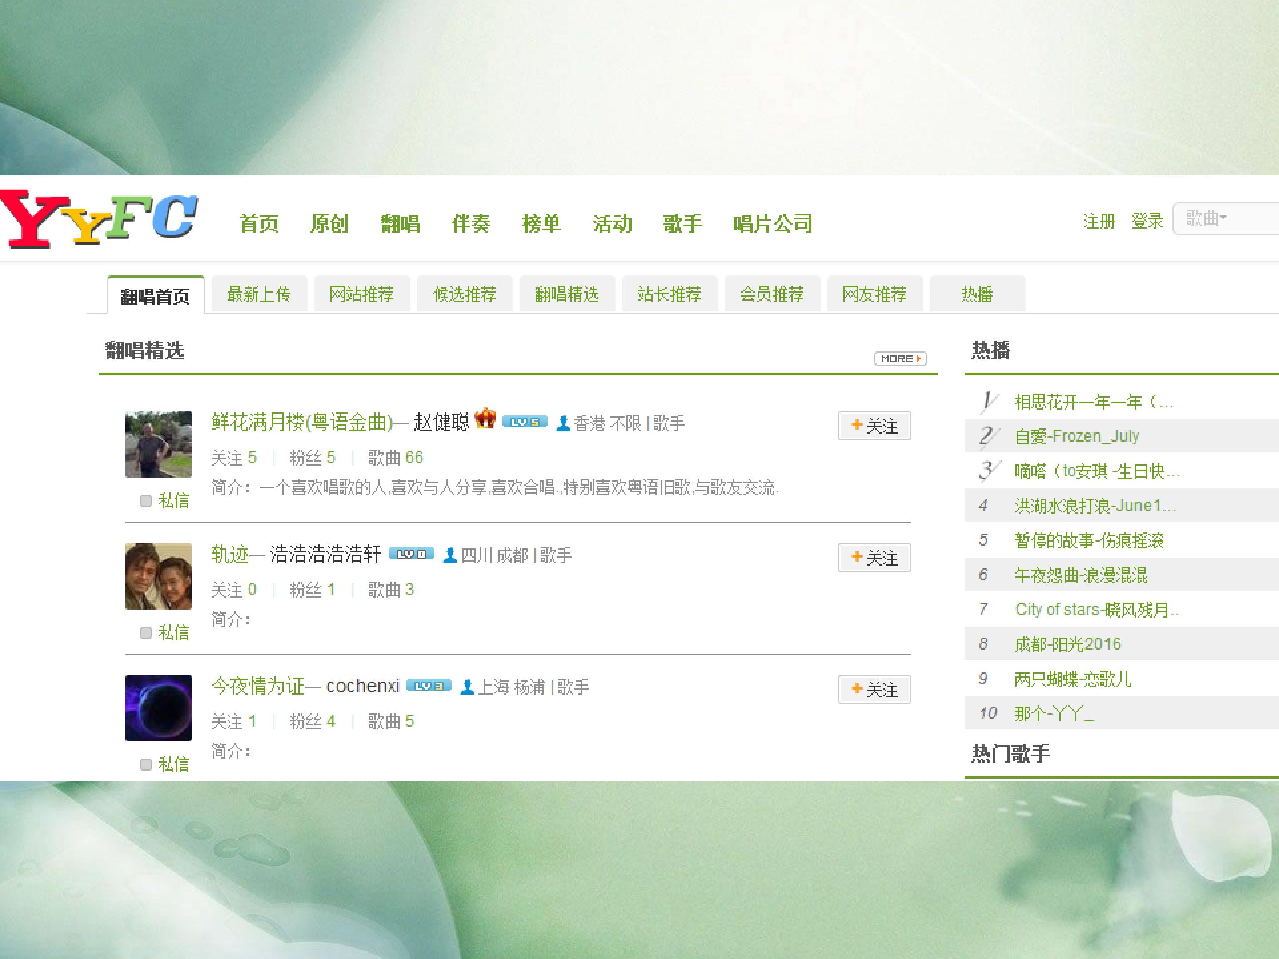The height and width of the screenshot is (959, 1279).
Task: Open hot song 相思花开一年一年
Action: coord(1094,402)
